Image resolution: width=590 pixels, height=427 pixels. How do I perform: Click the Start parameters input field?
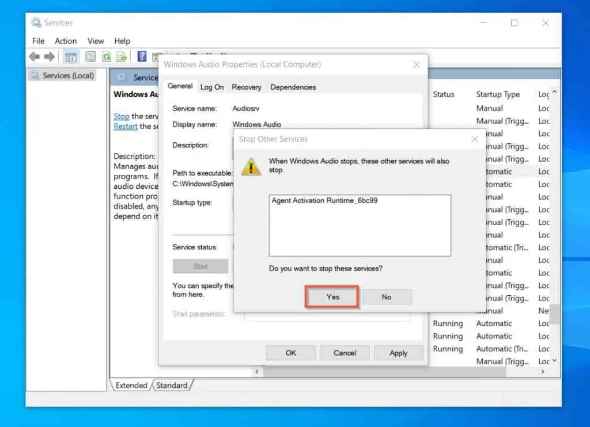[x=327, y=317]
